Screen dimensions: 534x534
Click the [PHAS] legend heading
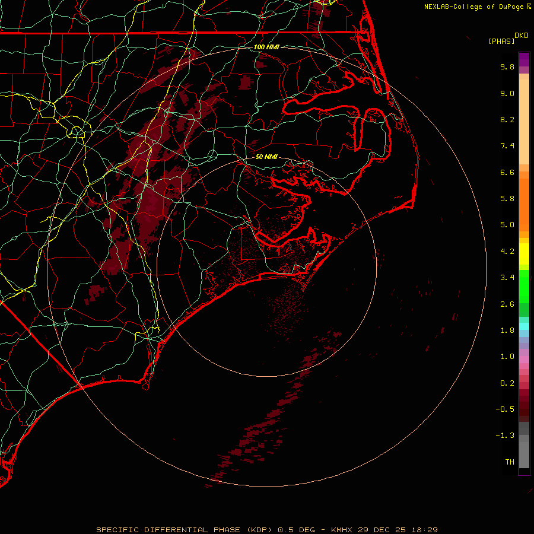(501, 42)
